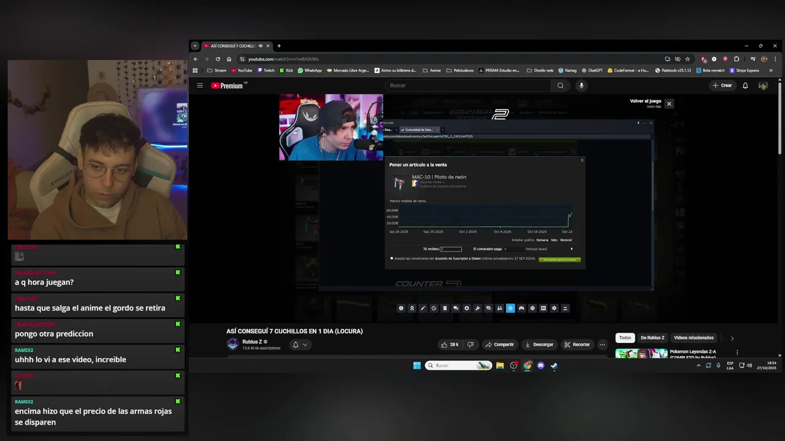Close the Volver al juego overlay with X
The height and width of the screenshot is (441, 785).
[669, 104]
